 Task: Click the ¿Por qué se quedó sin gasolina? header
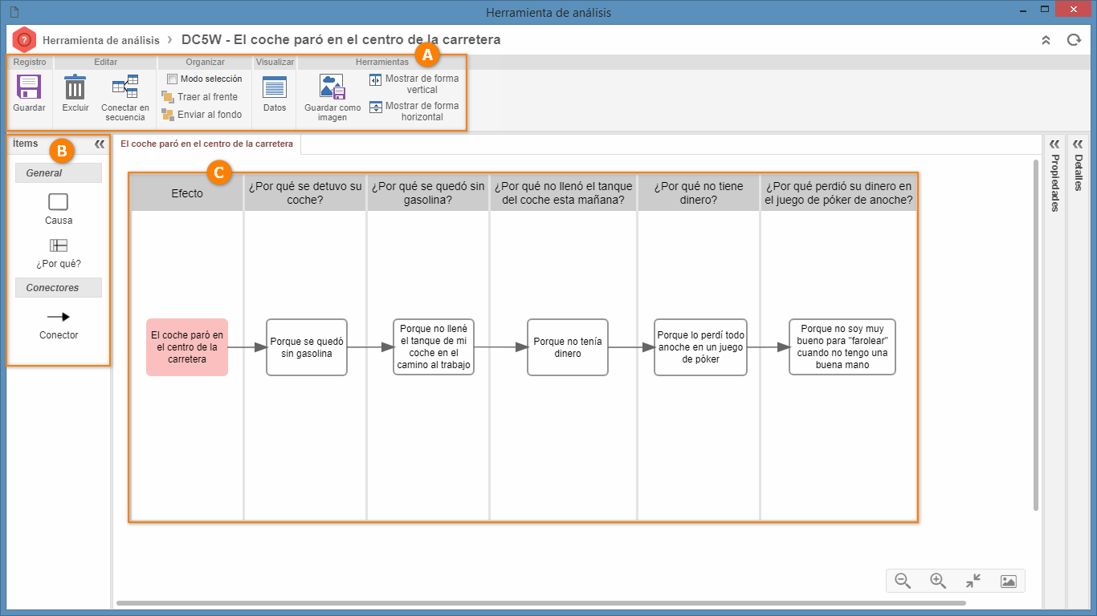[428, 192]
